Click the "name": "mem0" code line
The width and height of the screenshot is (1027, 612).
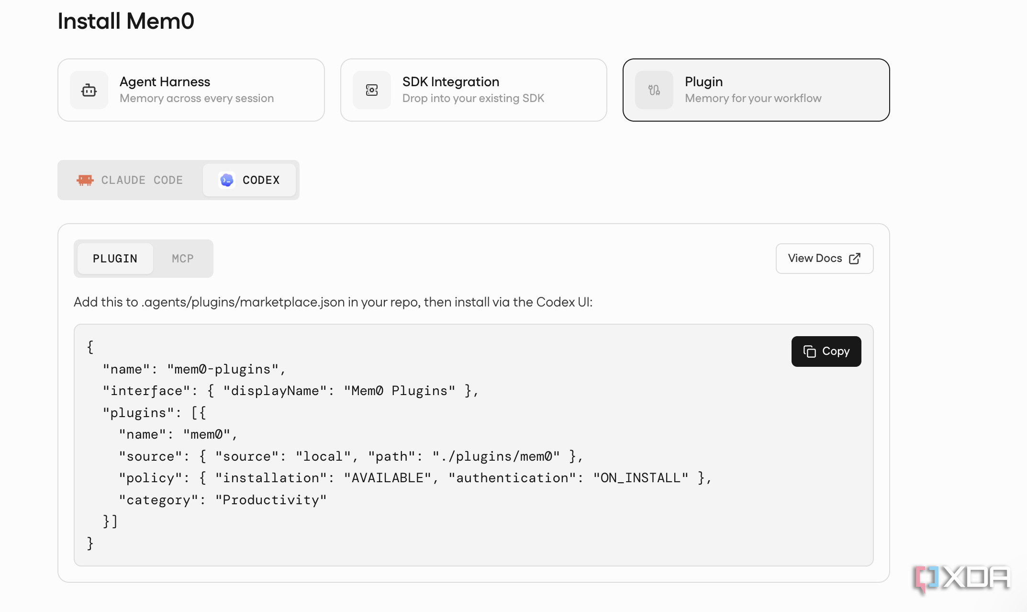click(178, 434)
